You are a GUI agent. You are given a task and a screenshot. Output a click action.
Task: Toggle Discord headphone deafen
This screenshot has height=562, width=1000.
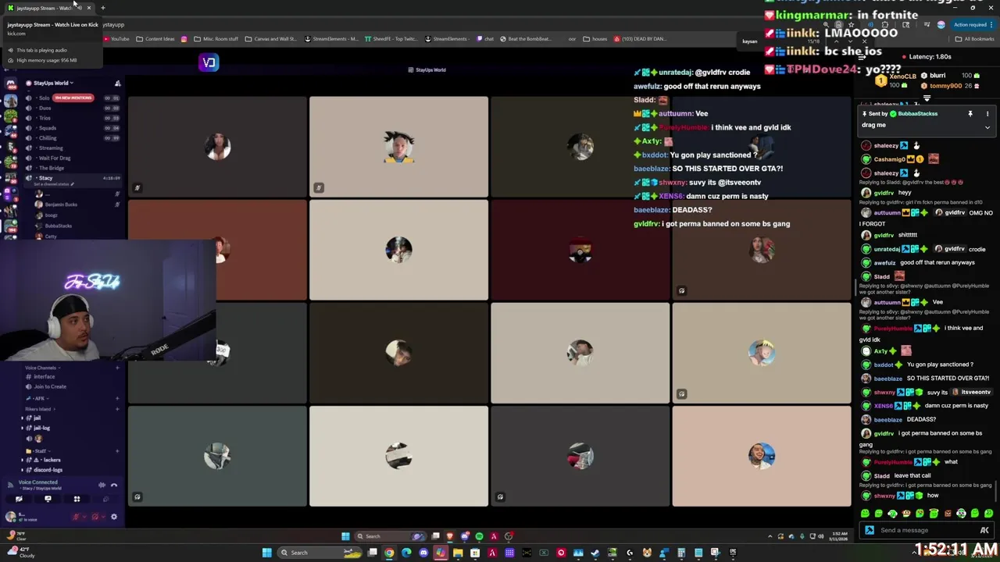(95, 517)
